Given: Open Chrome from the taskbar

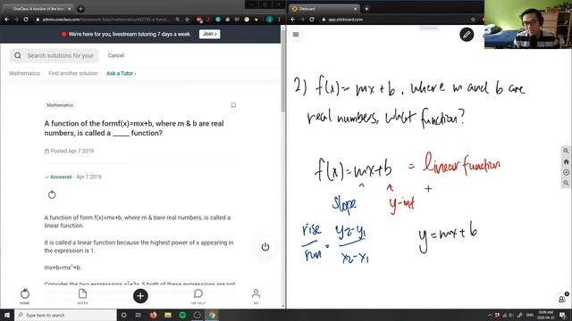Looking at the screenshot, I should 212,315.
